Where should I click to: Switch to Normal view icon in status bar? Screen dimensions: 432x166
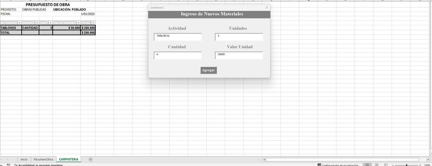tap(367, 165)
